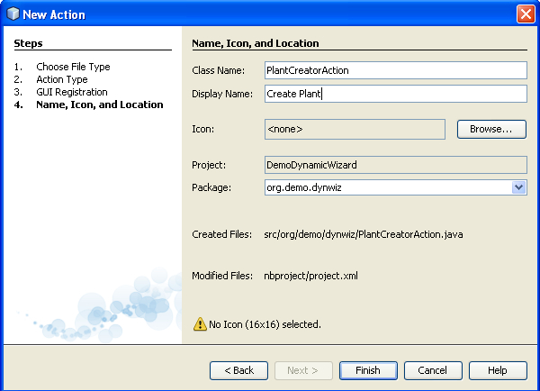Click the Finish button

coord(368,370)
